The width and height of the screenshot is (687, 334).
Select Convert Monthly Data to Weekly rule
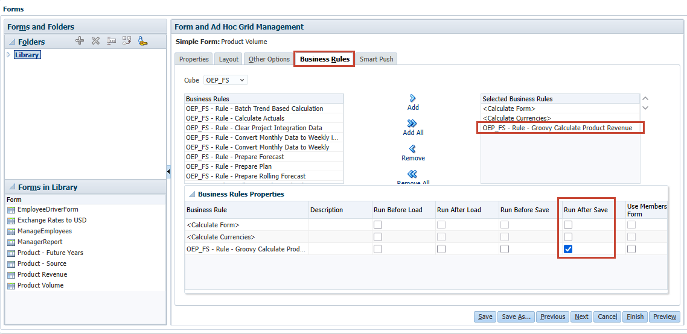point(264,147)
